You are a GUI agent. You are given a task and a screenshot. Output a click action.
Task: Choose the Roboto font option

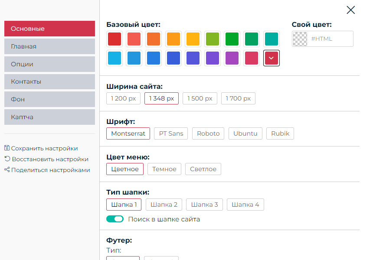coord(208,133)
